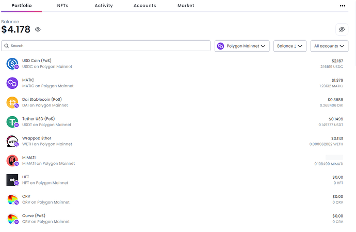Click the 0.000062082 WETH amount
Viewport: 356px width, 232px height.
coord(326,144)
